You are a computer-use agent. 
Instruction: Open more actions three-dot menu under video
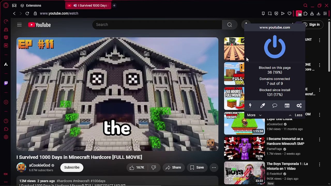214,167
